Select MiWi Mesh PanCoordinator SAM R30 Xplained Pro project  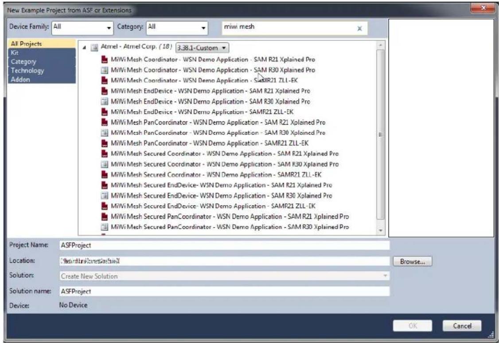point(218,133)
